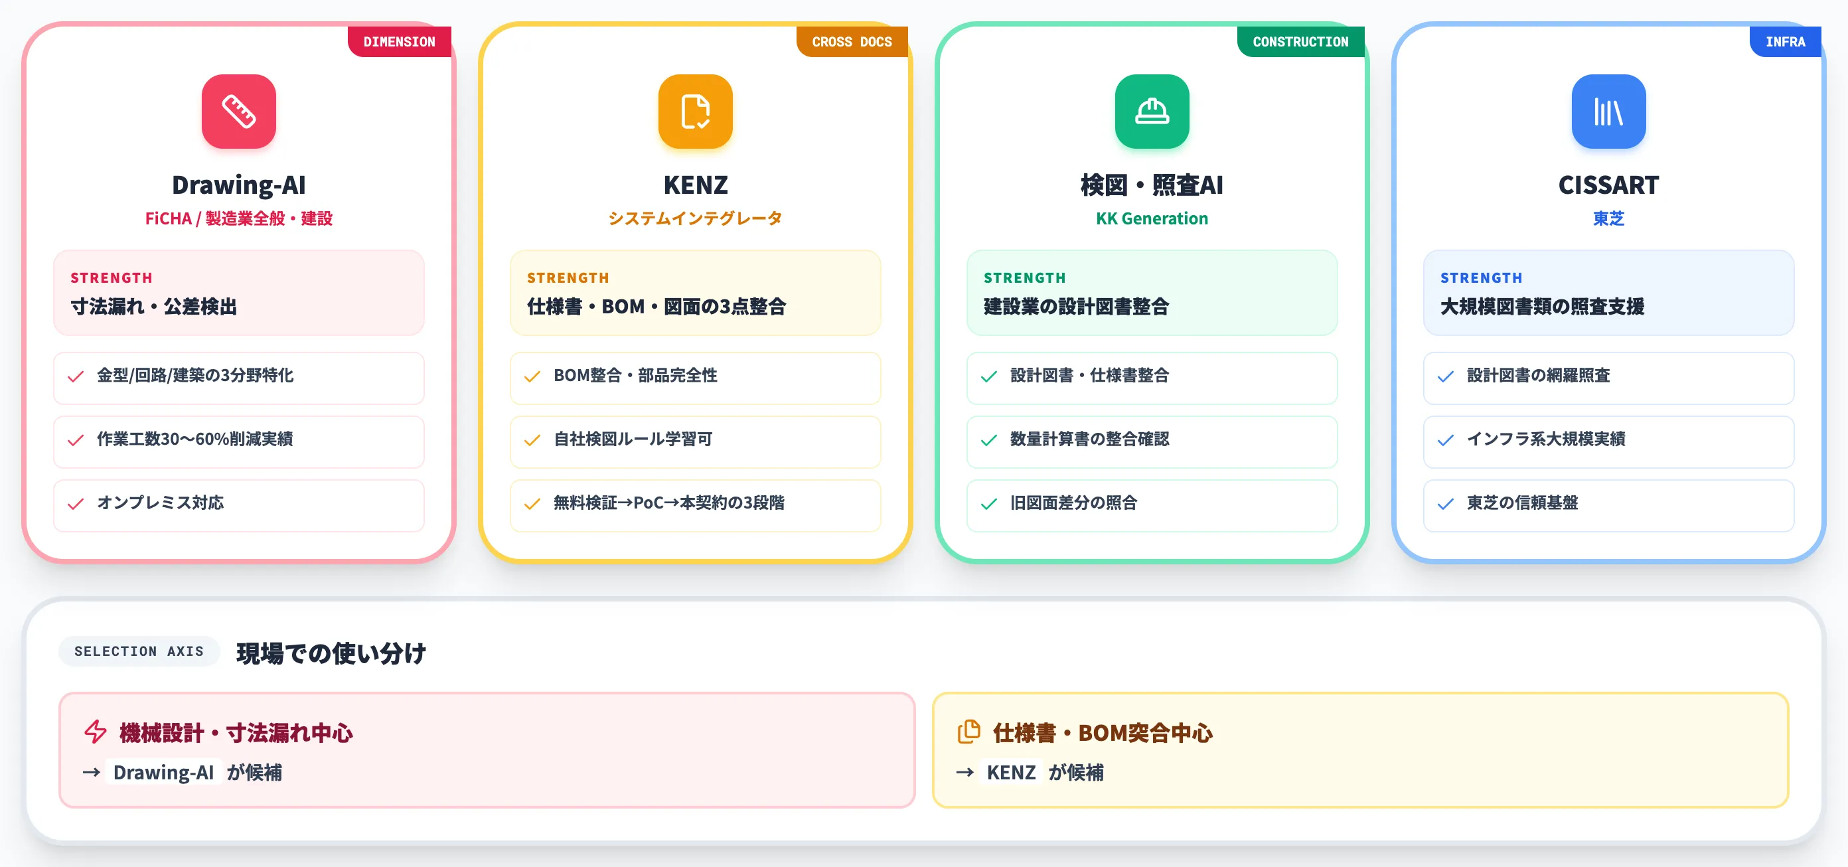Click the STRENGTH label in the Drawing-AI card
The width and height of the screenshot is (1848, 867).
click(x=112, y=277)
